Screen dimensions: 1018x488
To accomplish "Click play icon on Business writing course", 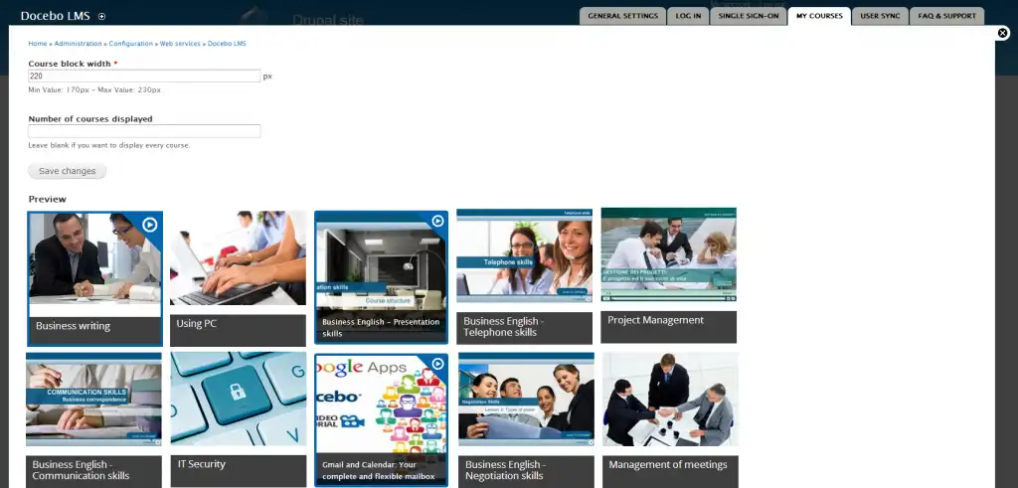I will click(x=149, y=225).
